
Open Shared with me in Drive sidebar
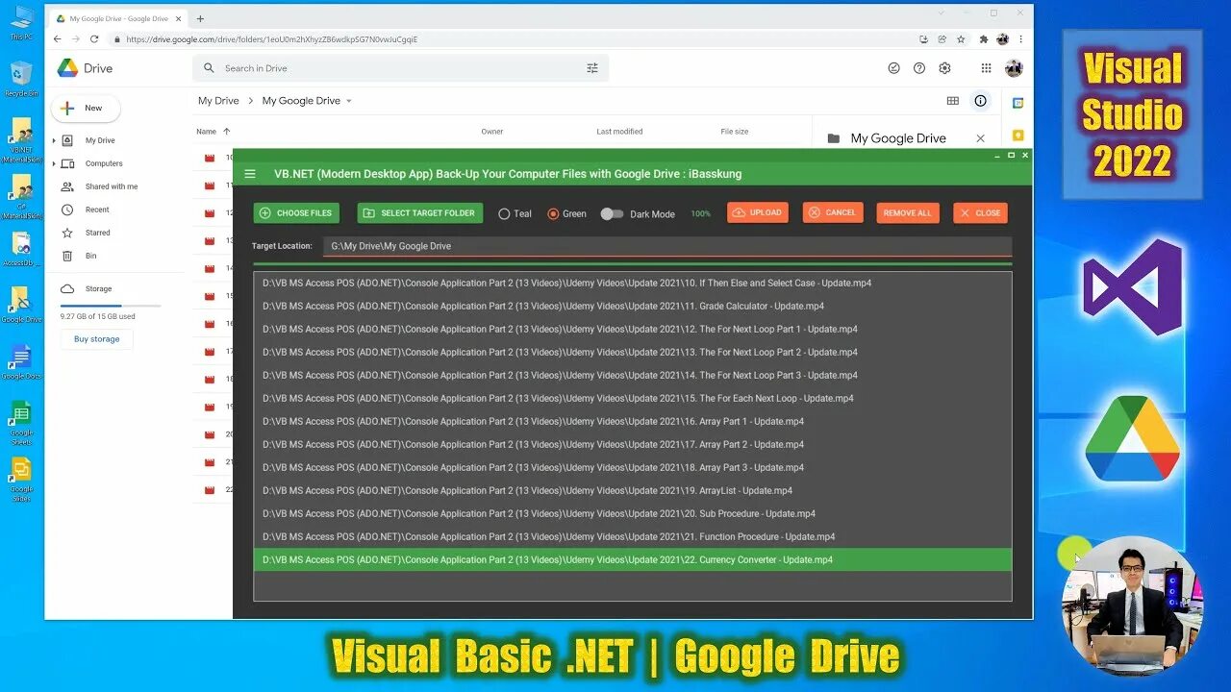[x=112, y=186]
